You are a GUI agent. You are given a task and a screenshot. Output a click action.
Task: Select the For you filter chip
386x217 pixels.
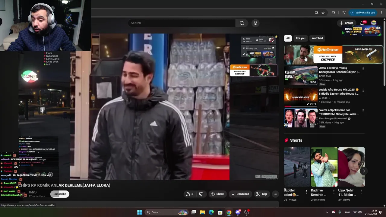point(301,38)
